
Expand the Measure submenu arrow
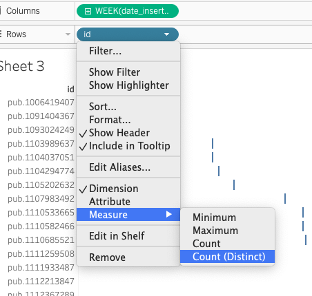pos(169,214)
